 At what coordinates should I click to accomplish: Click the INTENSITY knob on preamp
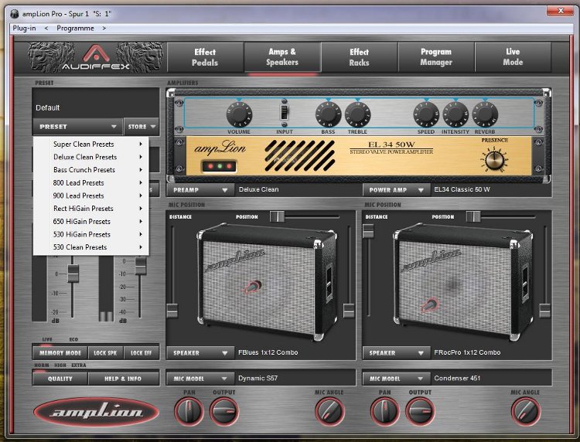(x=455, y=114)
